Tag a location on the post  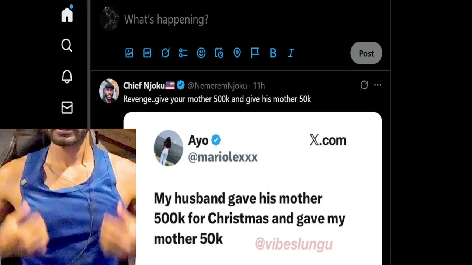point(237,53)
